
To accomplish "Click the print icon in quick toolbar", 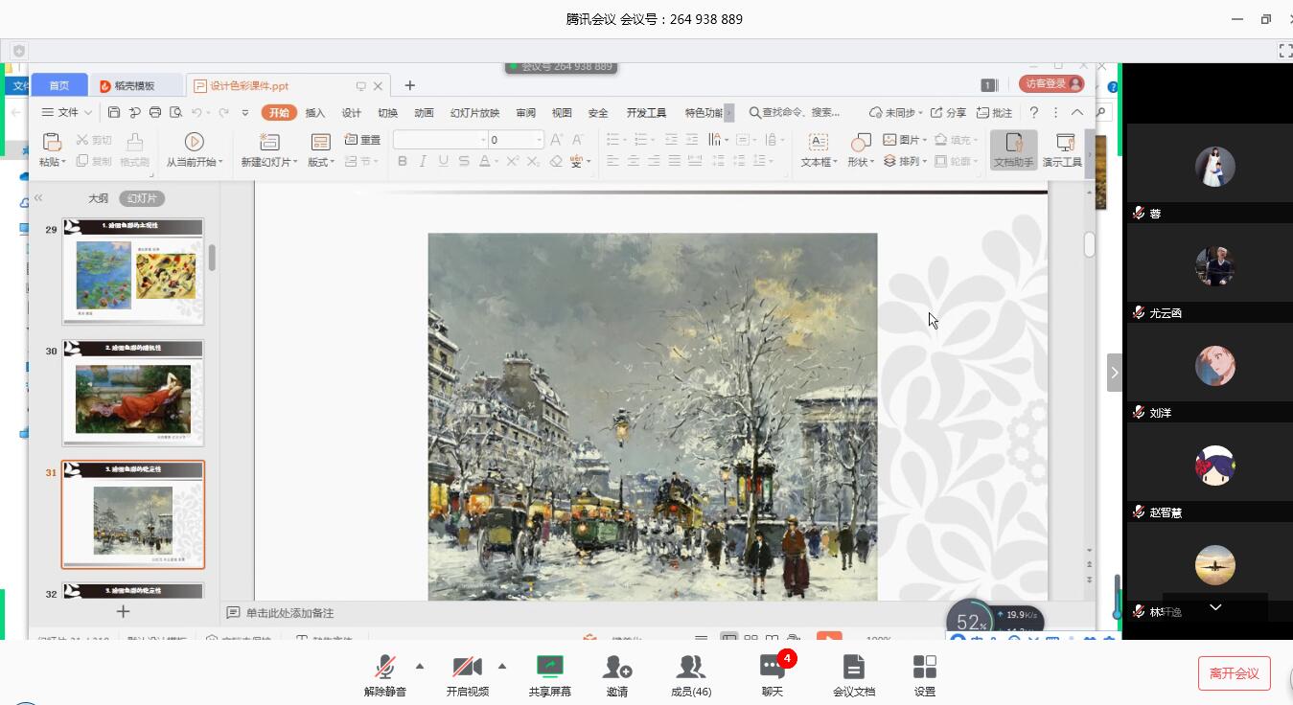I will pos(155,112).
